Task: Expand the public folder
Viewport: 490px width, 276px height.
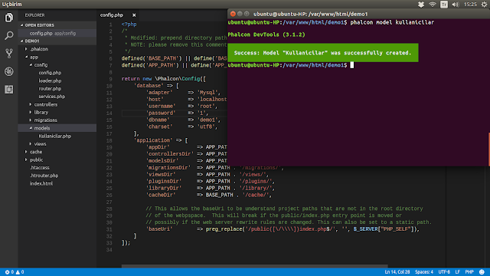Action: [36, 159]
